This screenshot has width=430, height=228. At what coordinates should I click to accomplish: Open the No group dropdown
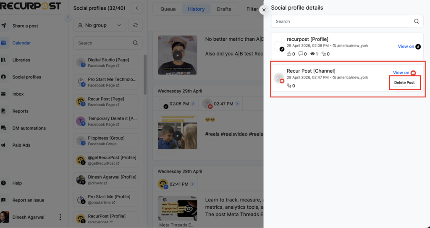point(100,25)
